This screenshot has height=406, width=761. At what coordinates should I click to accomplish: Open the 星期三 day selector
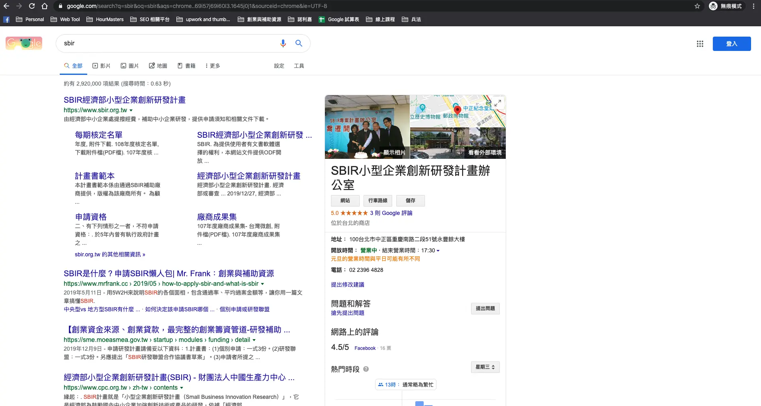click(x=485, y=367)
